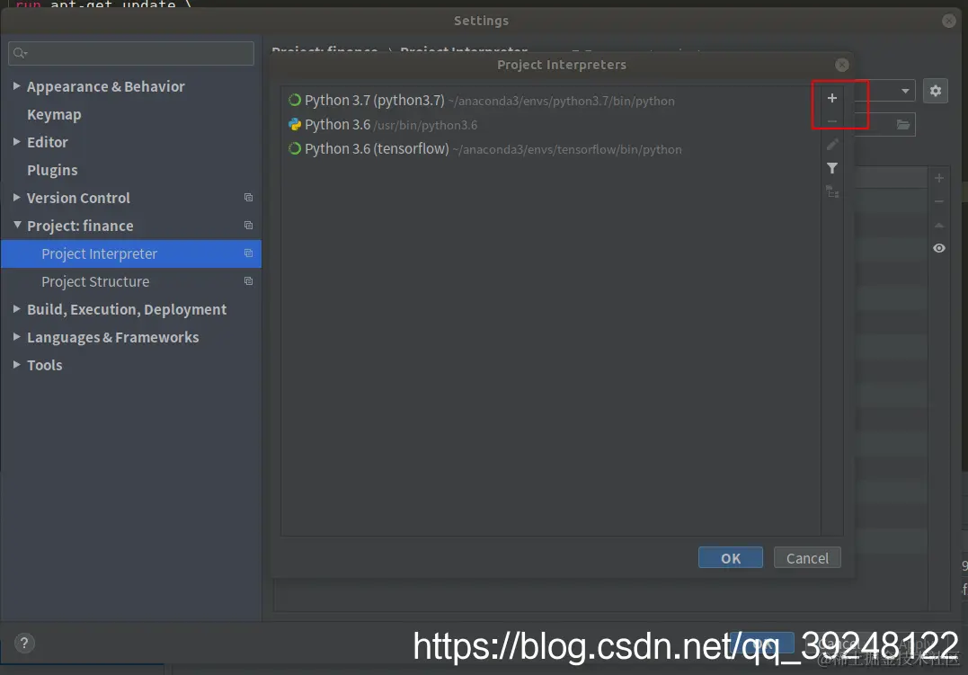Open Keymap settings page
The image size is (968, 675).
pos(54,115)
